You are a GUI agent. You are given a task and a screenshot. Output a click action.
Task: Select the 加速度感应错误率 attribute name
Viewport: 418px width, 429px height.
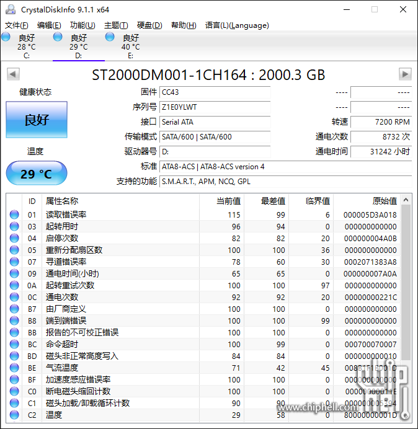point(78,379)
